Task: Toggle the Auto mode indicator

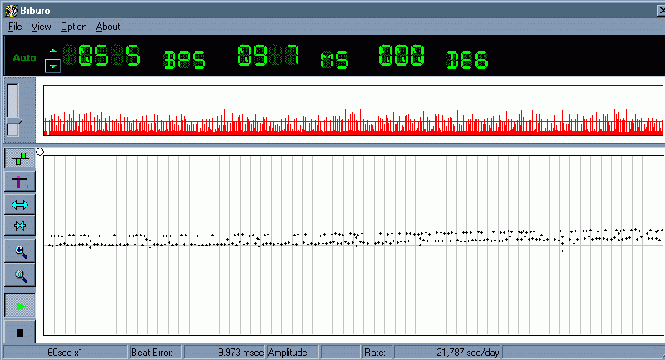Action: click(x=24, y=59)
